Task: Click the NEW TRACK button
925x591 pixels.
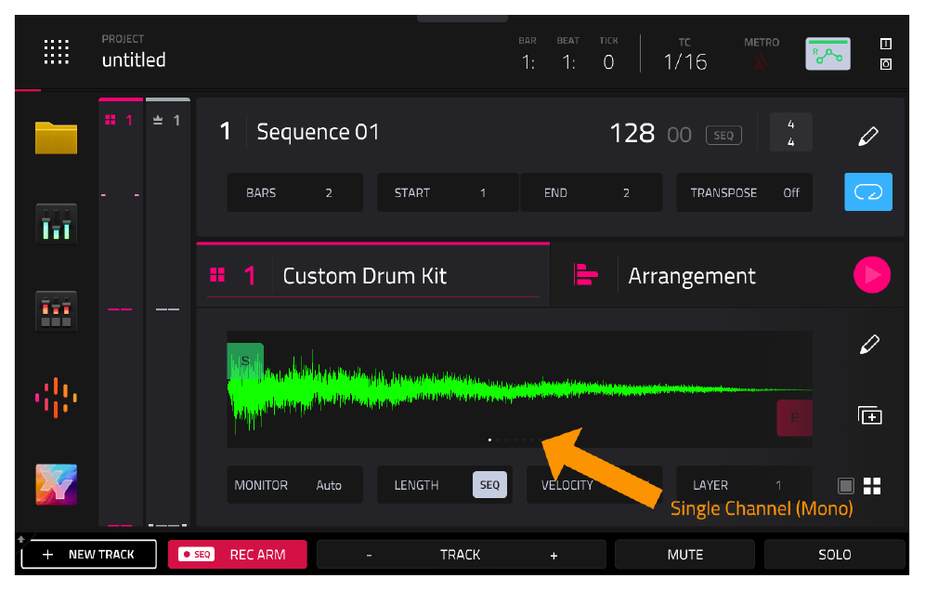Action: click(89, 555)
